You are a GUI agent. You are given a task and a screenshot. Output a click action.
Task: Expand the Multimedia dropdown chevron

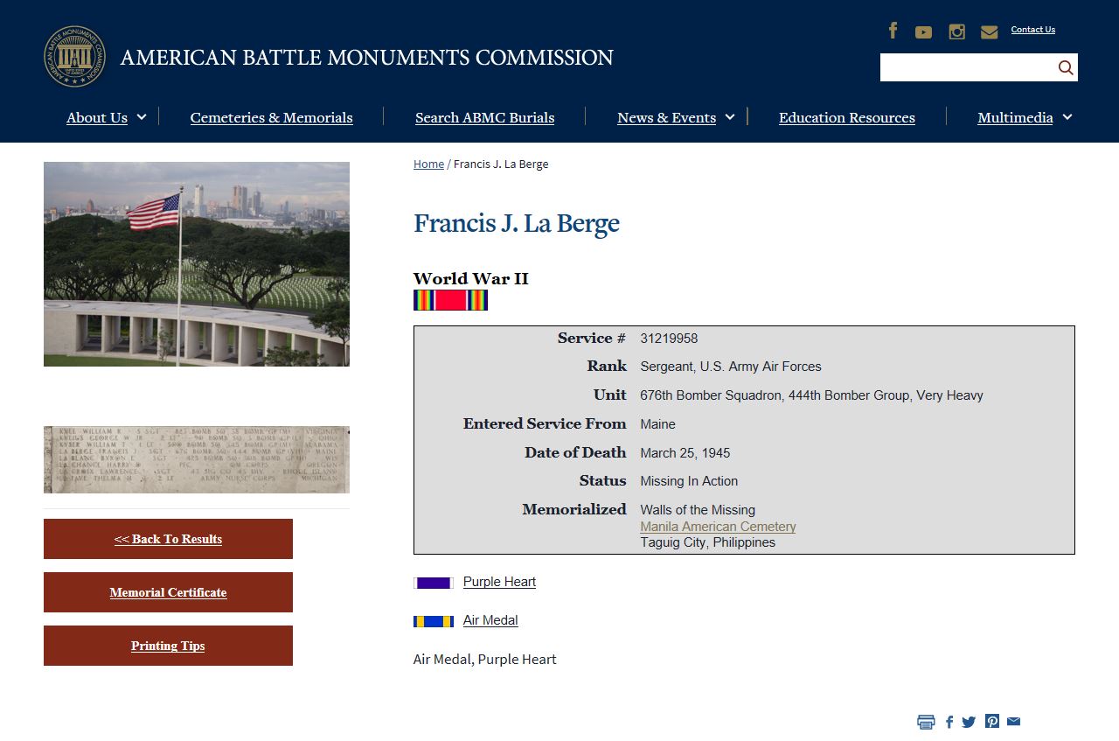tap(1067, 116)
